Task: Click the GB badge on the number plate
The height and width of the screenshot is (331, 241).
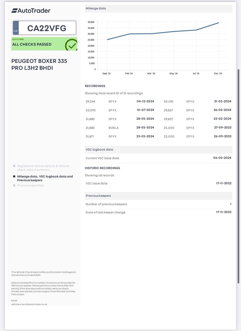Action: coord(16,28)
